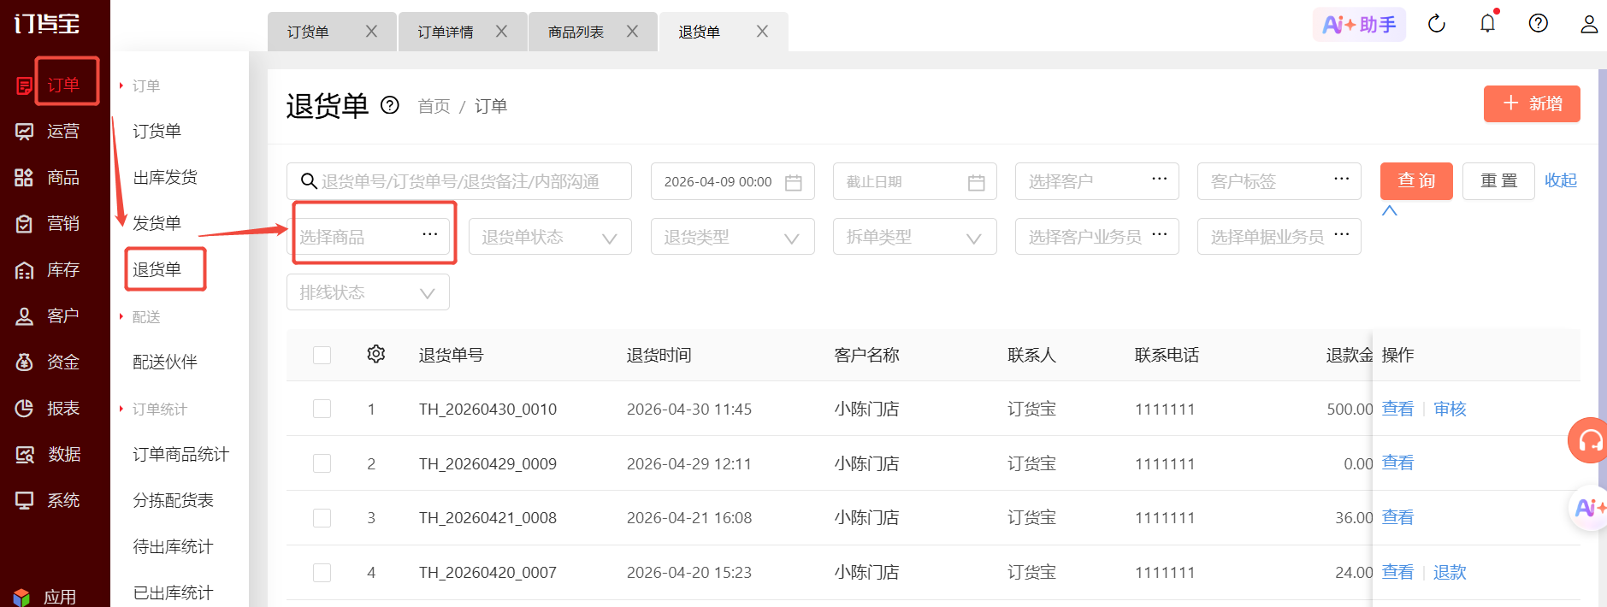Open the 选择客户业务员 selector
Screen dimensions: 1607x607
coord(1097,237)
